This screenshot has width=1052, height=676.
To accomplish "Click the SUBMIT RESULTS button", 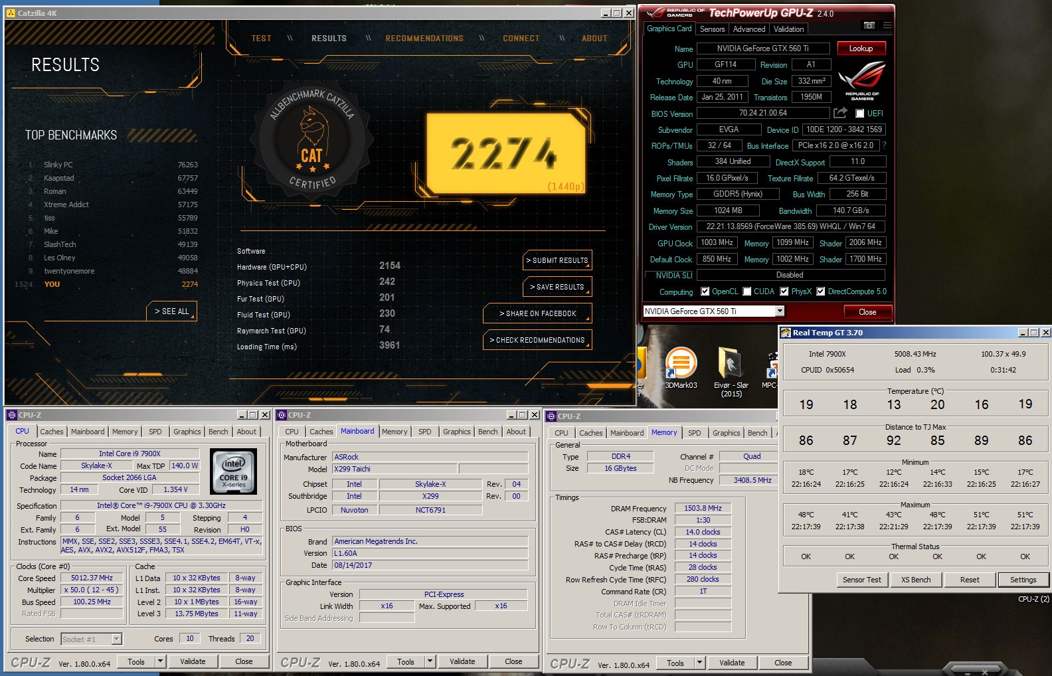I will pos(557,260).
